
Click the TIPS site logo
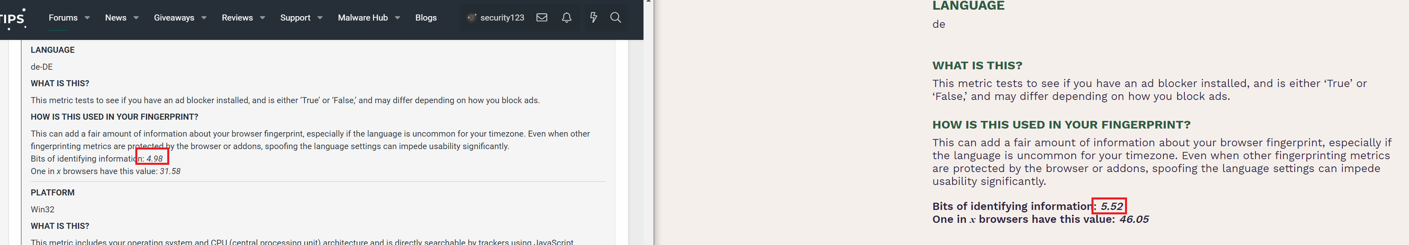(13, 19)
